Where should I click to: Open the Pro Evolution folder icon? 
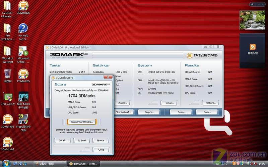[x=7, y=32]
